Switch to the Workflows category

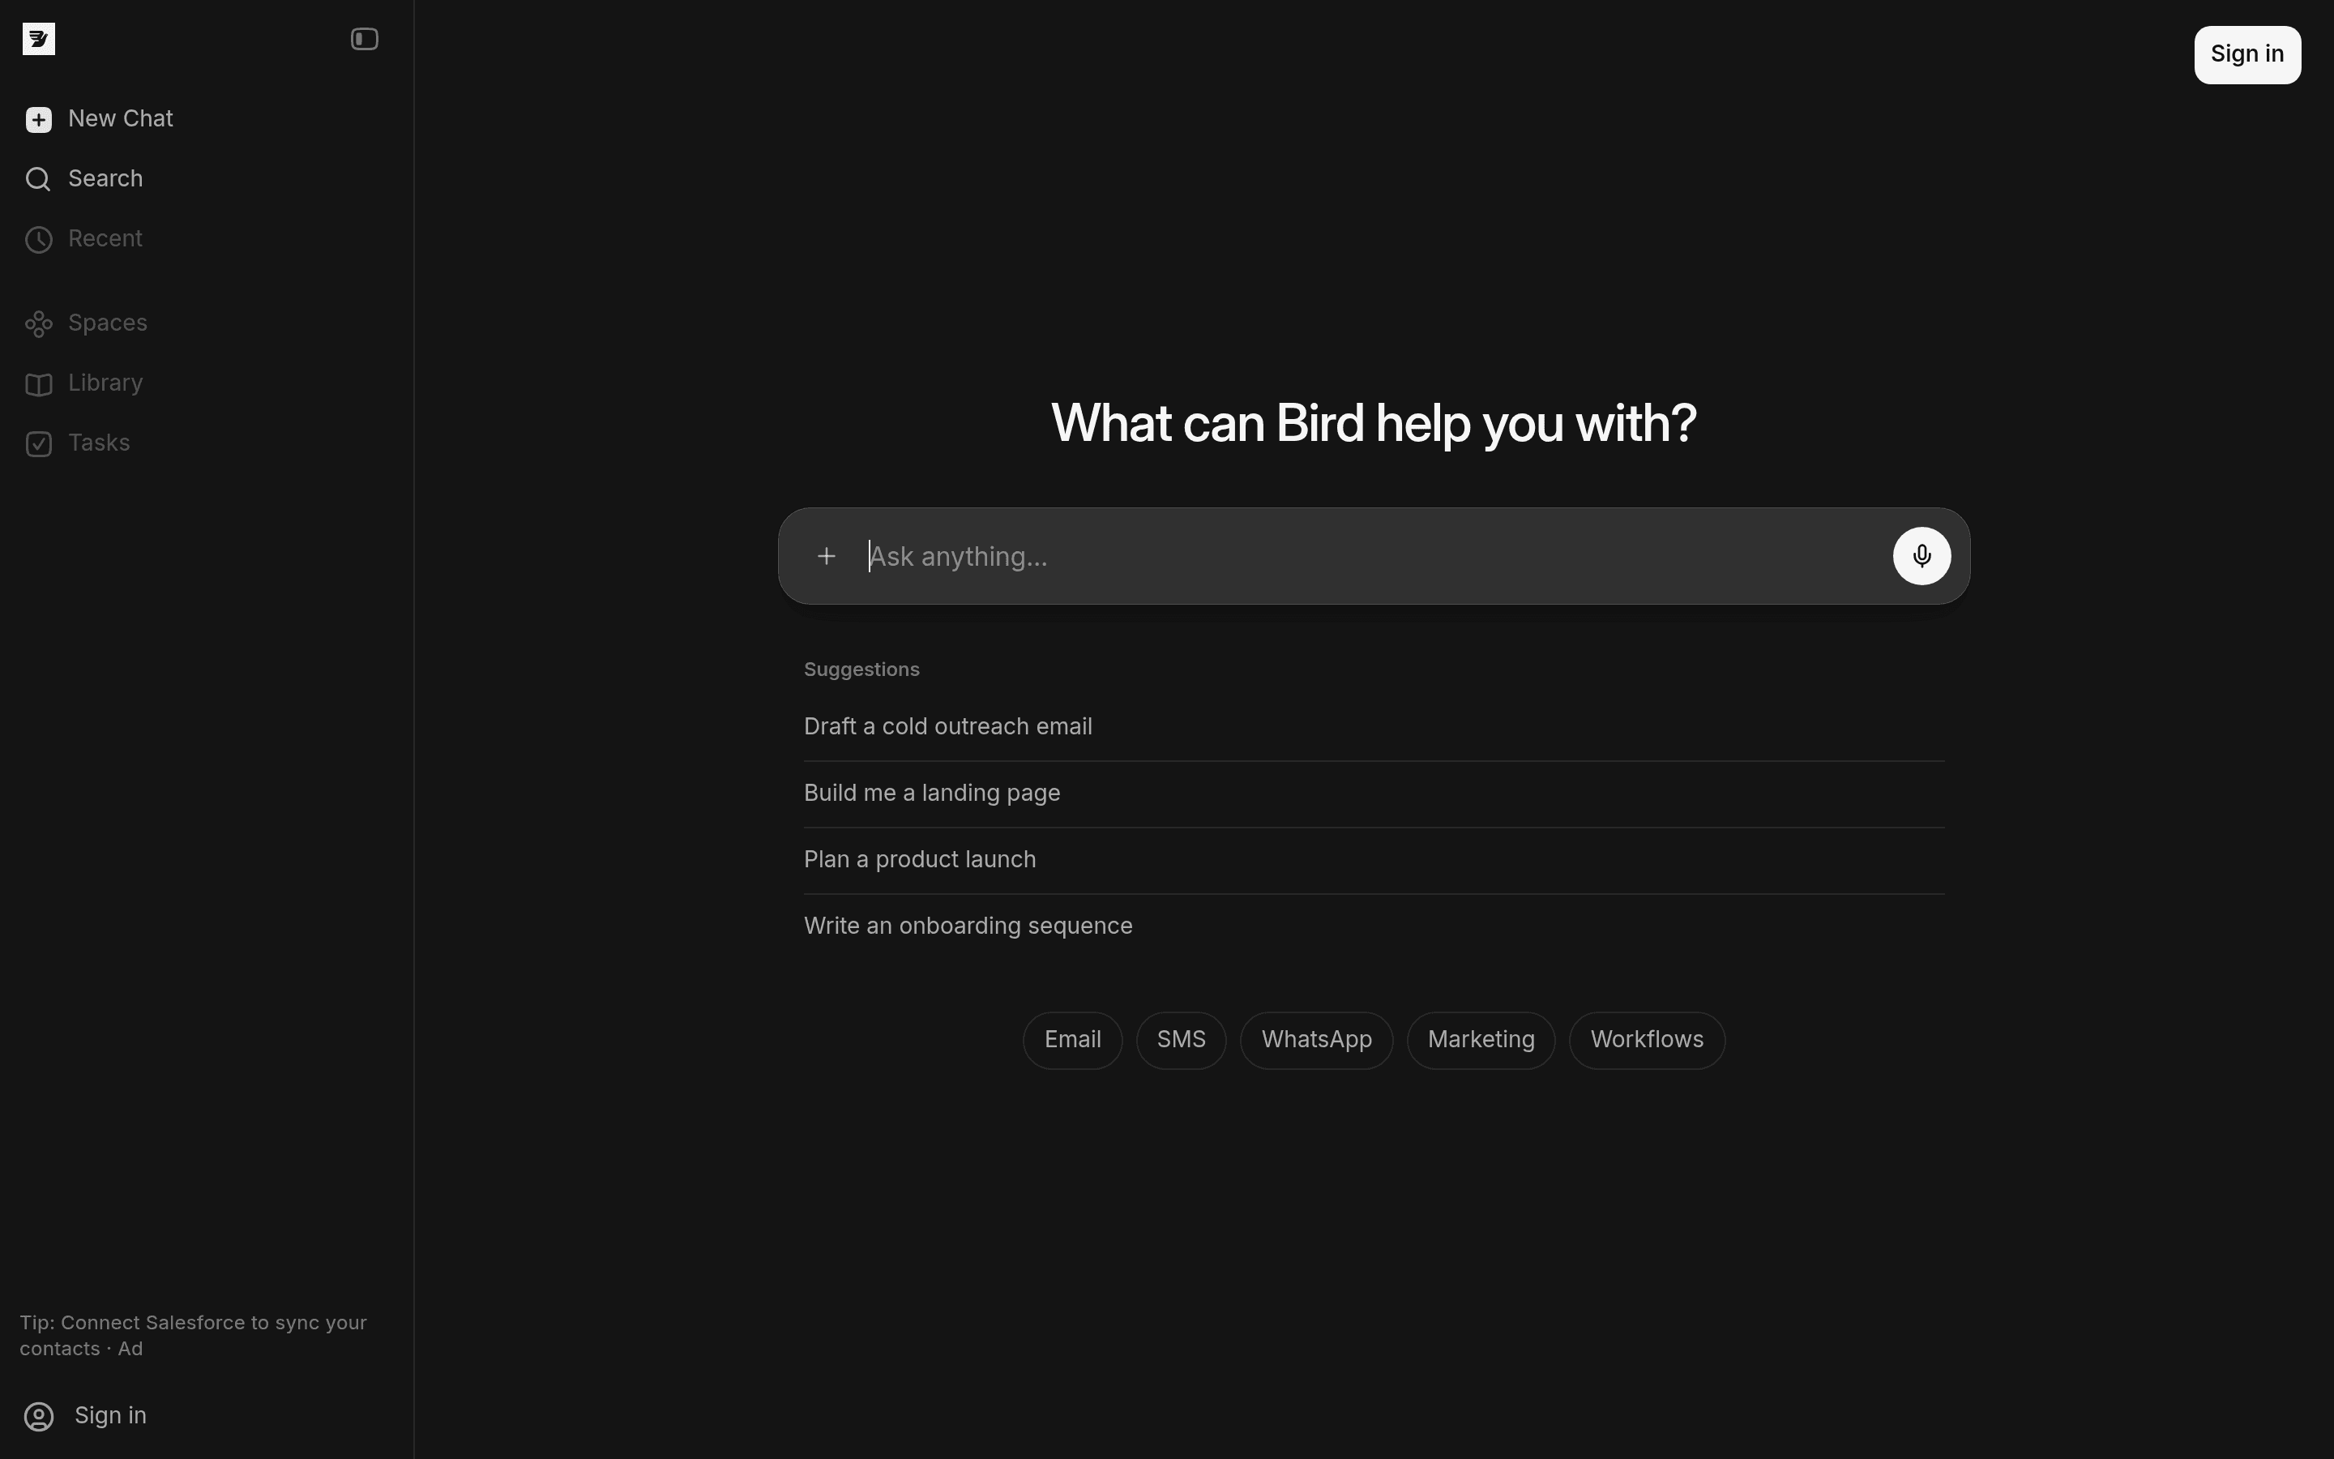pos(1646,1038)
